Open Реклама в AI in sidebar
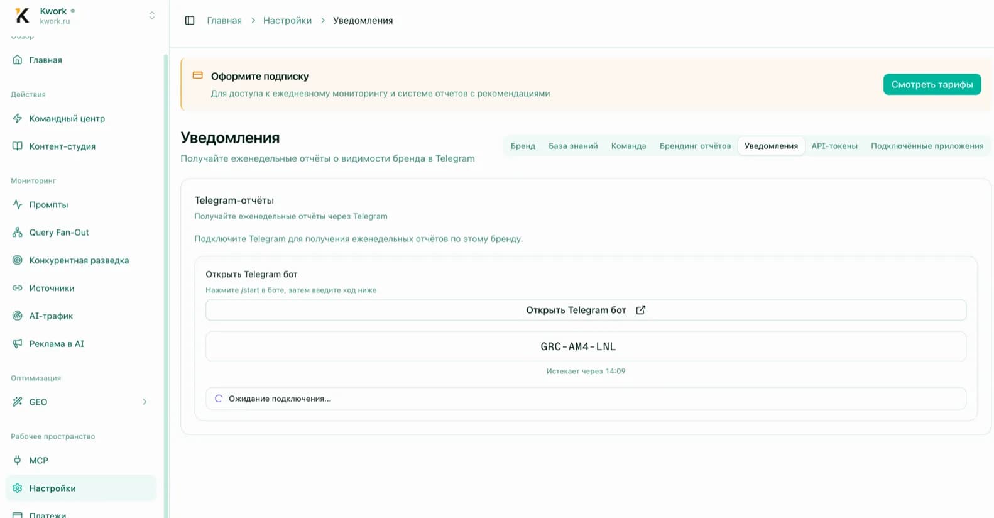Viewport: 994px width, 518px height. pos(81,344)
